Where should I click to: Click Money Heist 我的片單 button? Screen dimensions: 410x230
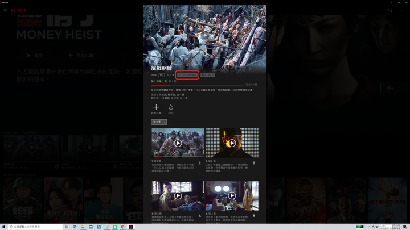point(81,56)
